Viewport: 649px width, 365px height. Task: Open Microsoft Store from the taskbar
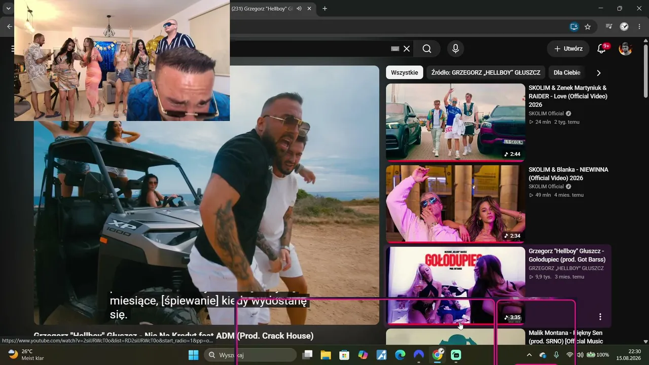click(x=344, y=355)
